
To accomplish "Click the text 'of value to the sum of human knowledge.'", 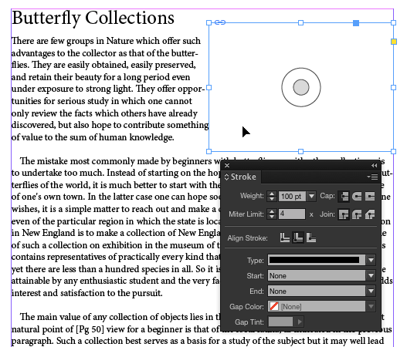I will [x=93, y=137].
